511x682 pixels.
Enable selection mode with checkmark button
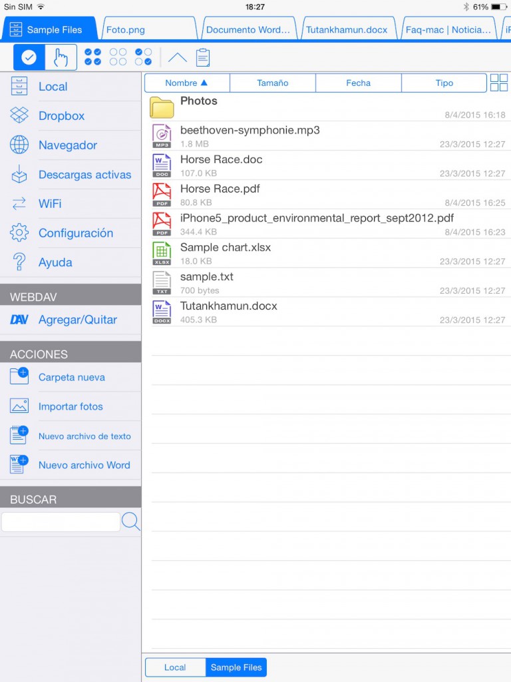point(29,57)
